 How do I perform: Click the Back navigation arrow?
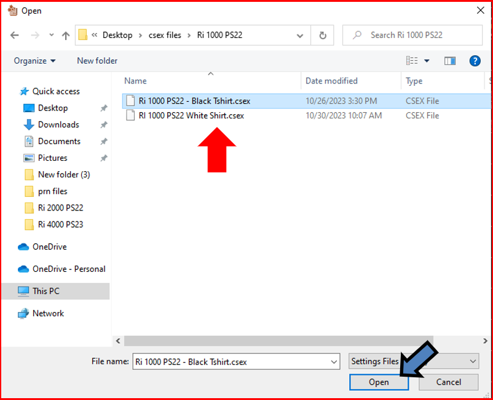tap(15, 36)
